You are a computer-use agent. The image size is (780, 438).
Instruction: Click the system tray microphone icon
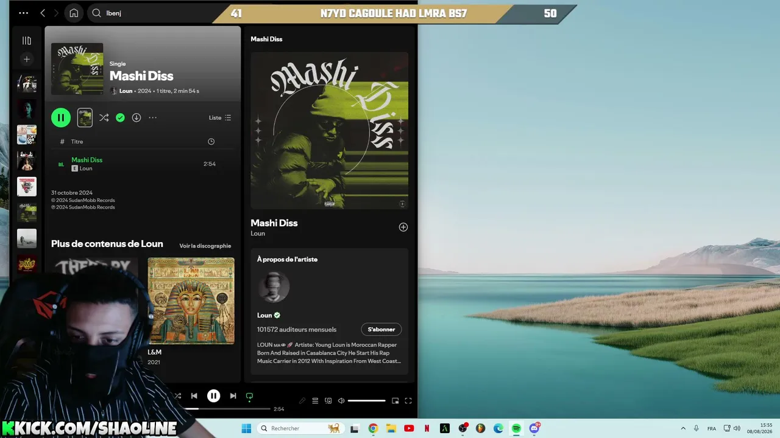(x=697, y=428)
